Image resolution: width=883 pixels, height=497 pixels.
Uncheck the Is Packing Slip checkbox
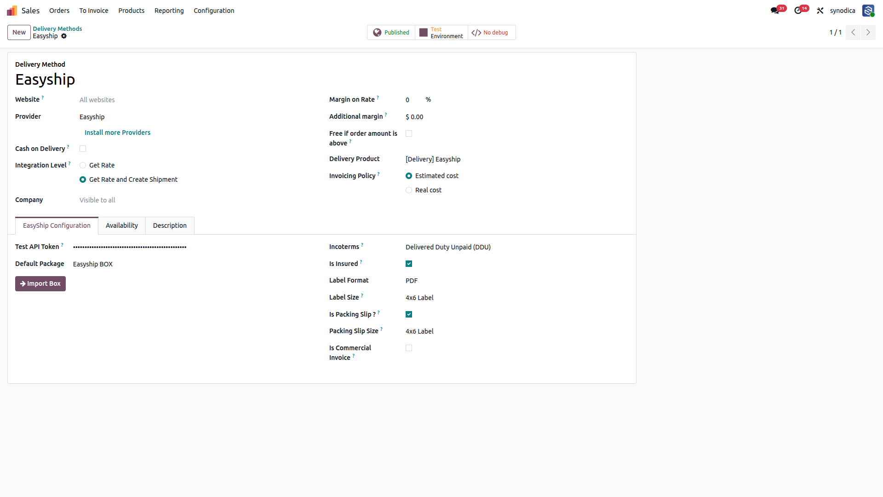point(409,314)
